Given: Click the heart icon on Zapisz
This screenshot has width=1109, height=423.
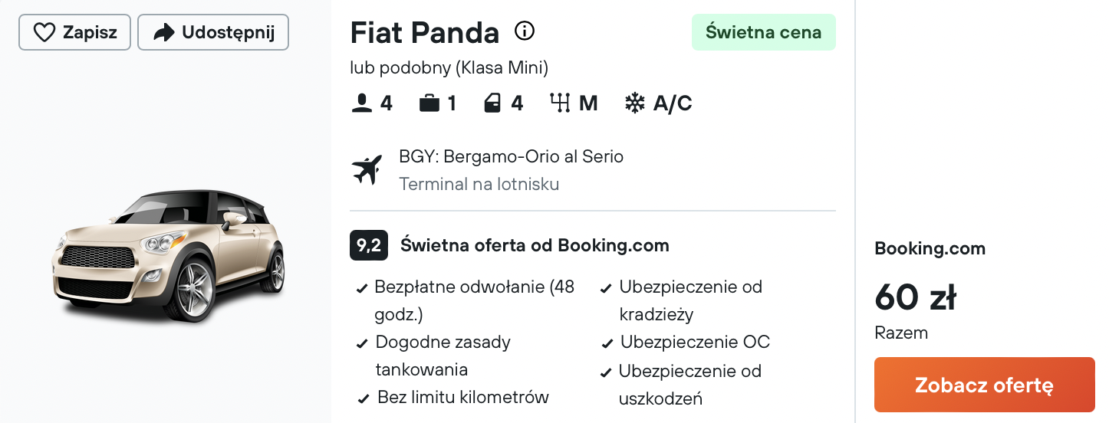Looking at the screenshot, I should pos(44,32).
